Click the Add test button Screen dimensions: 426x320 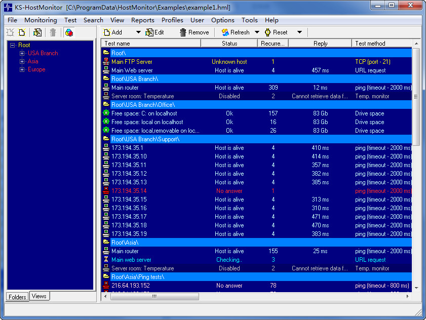112,32
